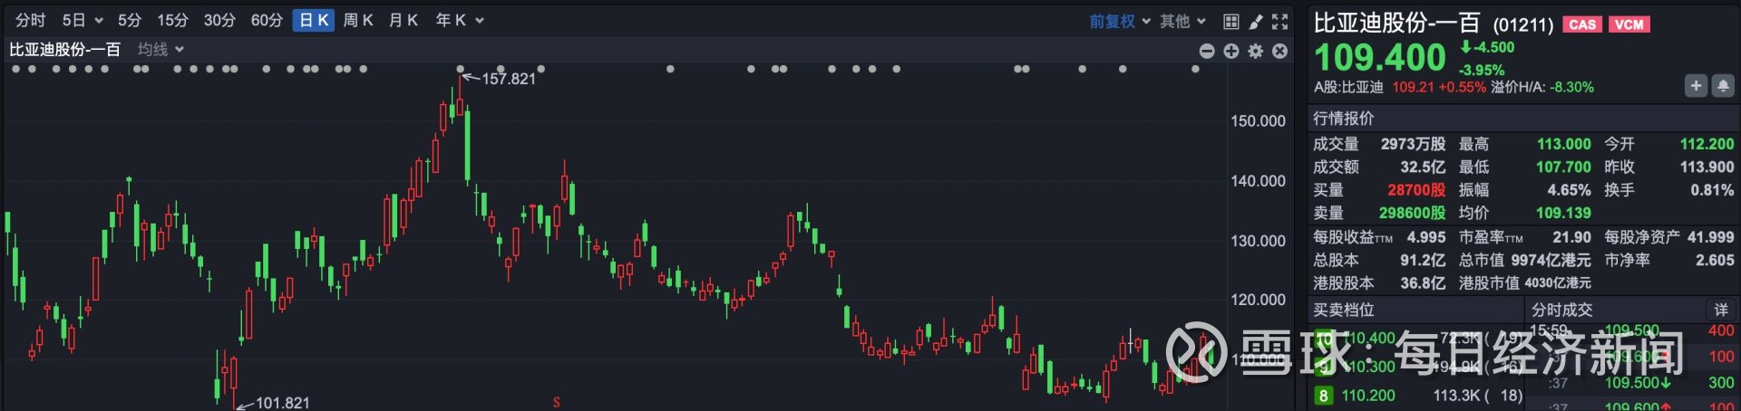The height and width of the screenshot is (411, 1741).
Task: Zoom out chart with minus icon
Action: click(x=1207, y=51)
